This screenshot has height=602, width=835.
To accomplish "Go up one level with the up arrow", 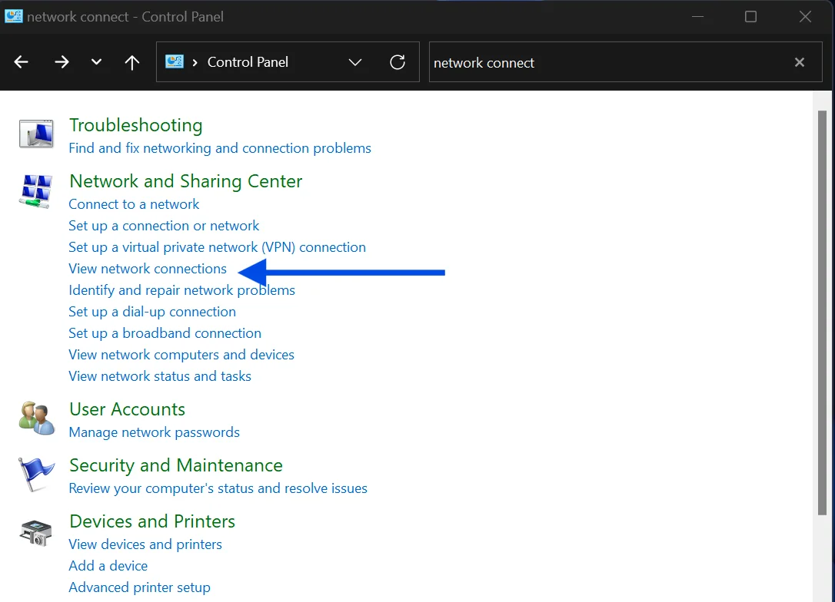I will [x=132, y=63].
